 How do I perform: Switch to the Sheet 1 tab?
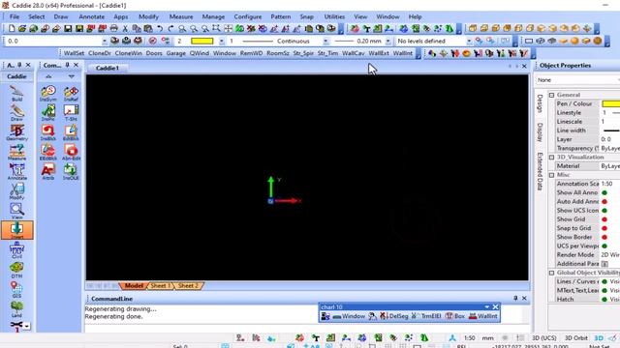click(x=160, y=286)
